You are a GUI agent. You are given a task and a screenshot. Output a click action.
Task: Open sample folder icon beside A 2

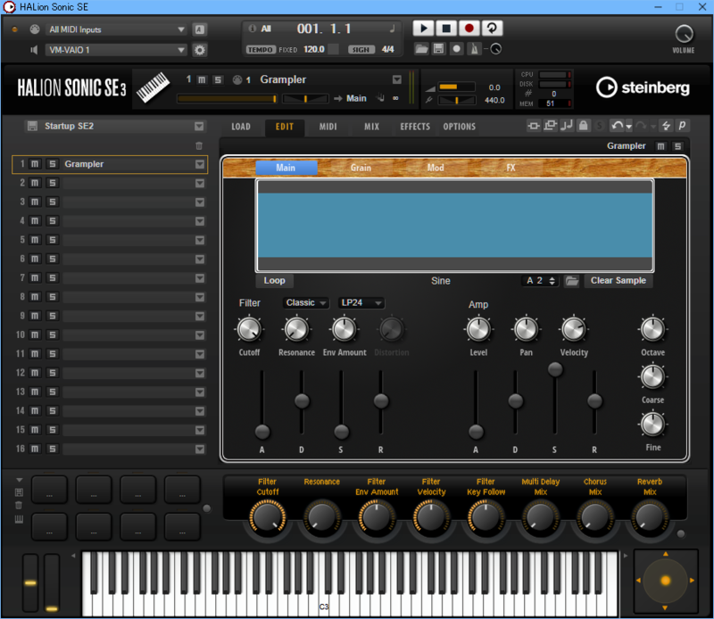(572, 281)
